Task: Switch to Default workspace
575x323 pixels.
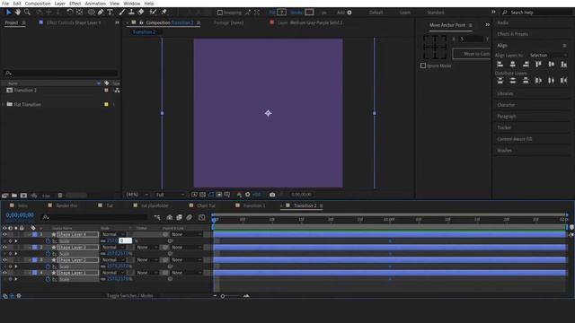Action: pos(376,13)
